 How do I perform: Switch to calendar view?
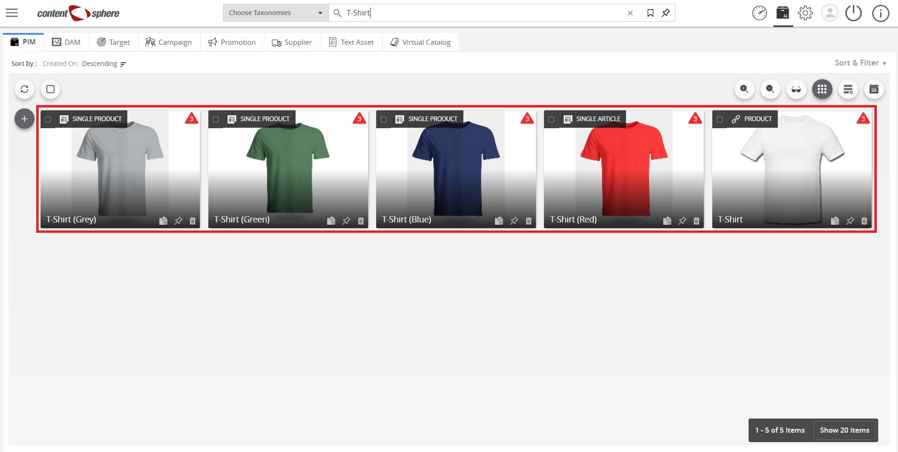click(x=874, y=89)
